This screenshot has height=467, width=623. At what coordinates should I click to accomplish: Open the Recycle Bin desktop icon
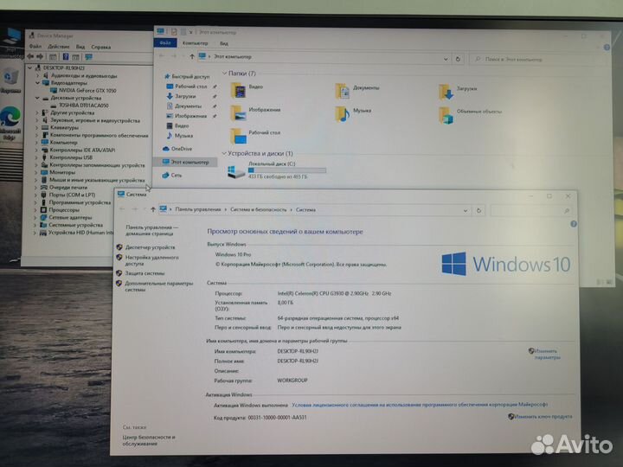tap(10, 80)
